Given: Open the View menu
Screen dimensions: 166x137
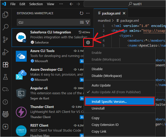Looking at the screenshot, I should (50, 4).
